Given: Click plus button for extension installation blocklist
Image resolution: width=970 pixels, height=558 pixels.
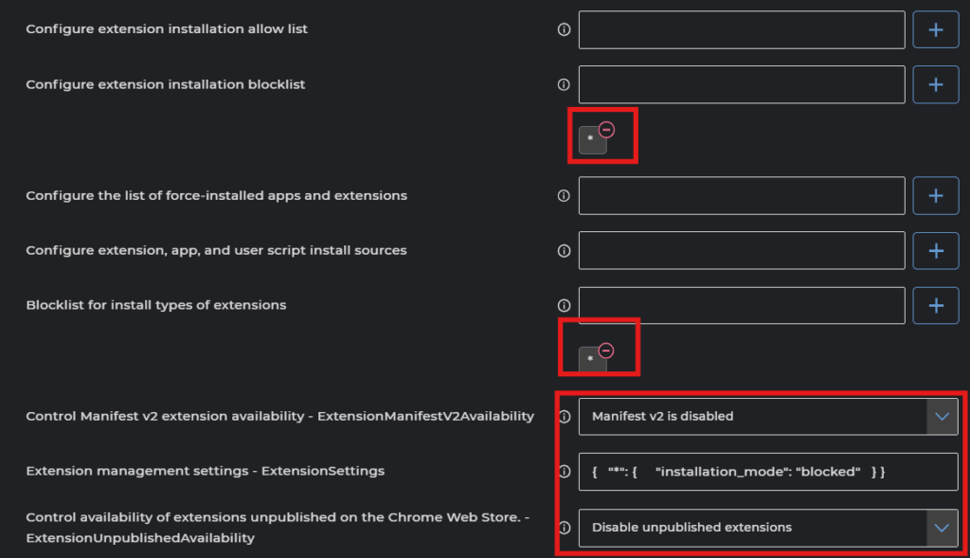Looking at the screenshot, I should click(x=935, y=85).
